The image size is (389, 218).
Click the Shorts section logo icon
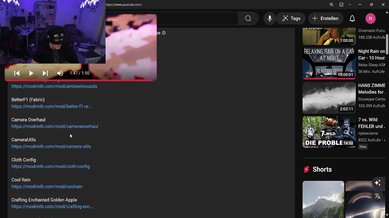tap(306, 169)
